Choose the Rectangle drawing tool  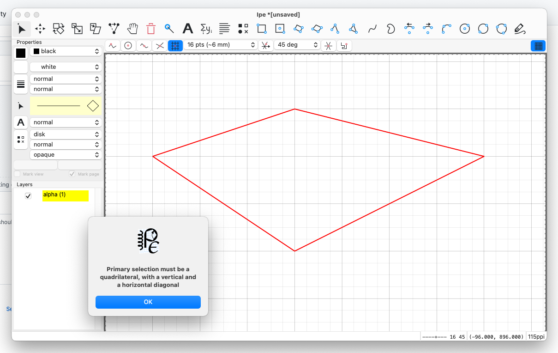pyautogui.click(x=262, y=29)
